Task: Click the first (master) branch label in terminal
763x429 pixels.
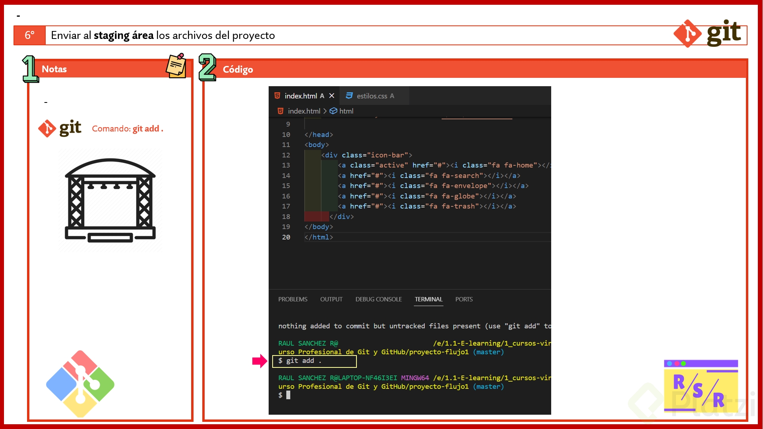Action: coord(488,352)
